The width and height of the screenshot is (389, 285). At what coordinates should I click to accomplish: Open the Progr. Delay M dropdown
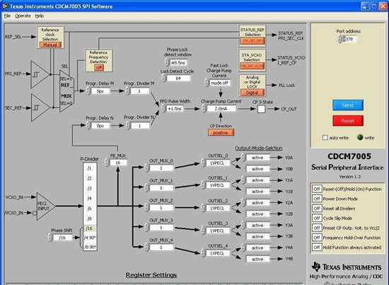[x=100, y=91]
